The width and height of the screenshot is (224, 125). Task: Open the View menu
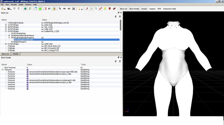point(7,4)
